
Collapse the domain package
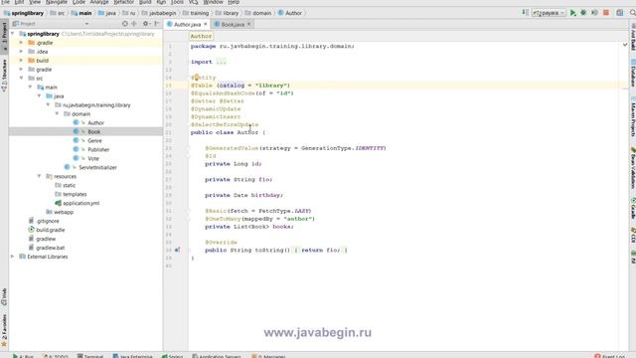coord(57,114)
